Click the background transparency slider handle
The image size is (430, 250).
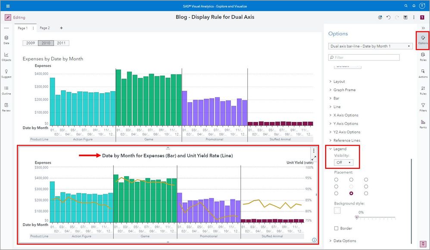357,217
